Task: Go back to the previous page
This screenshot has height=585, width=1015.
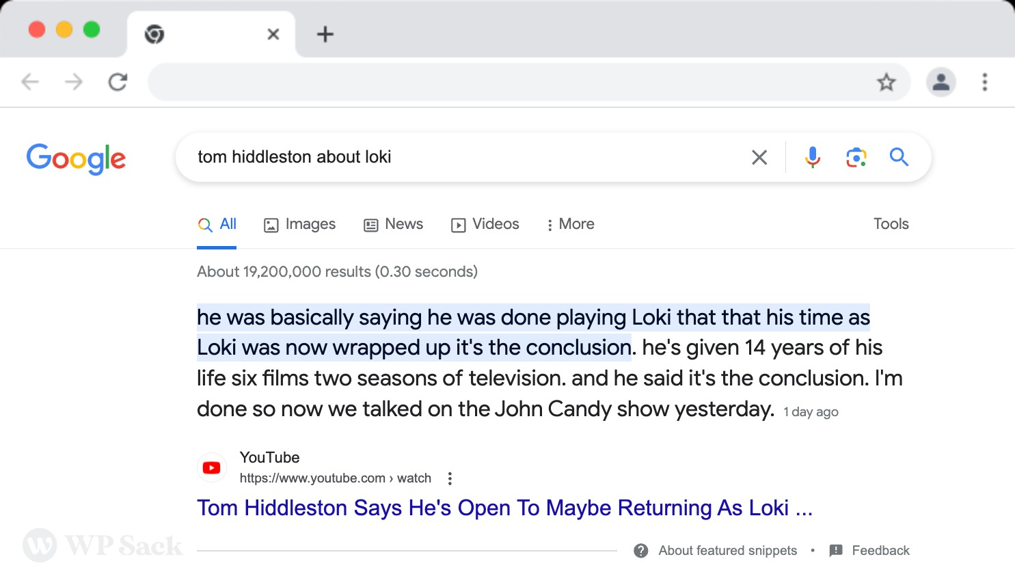Action: click(x=30, y=82)
